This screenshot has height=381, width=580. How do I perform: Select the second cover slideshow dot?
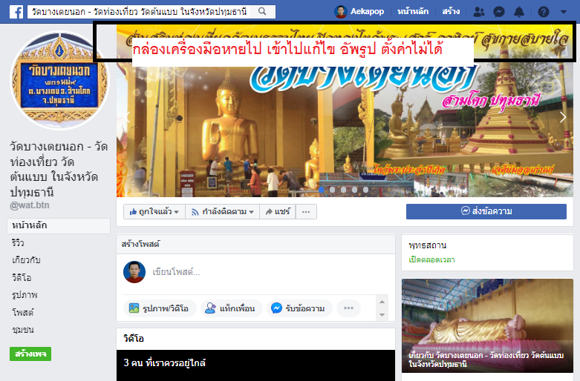(x=333, y=190)
